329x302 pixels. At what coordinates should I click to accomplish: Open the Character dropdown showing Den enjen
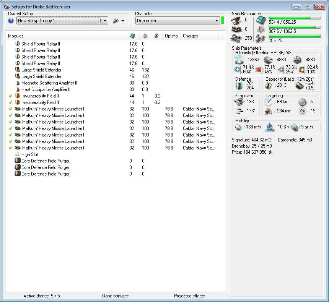pos(178,21)
